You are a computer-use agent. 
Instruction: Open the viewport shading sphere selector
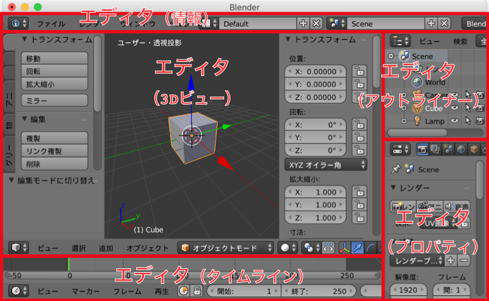[x=287, y=248]
